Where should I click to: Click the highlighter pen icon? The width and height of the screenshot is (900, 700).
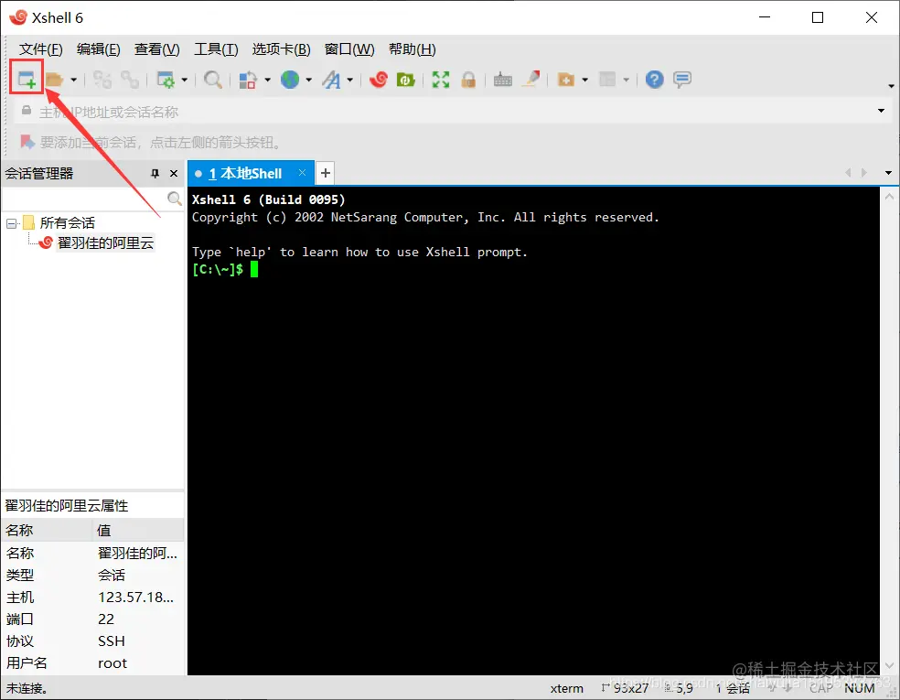pos(530,79)
